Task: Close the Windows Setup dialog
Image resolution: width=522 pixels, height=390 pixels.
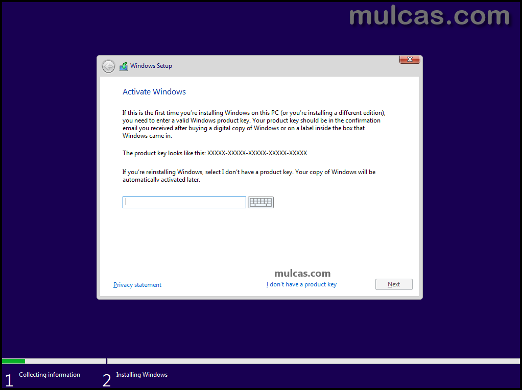Action: tap(410, 60)
